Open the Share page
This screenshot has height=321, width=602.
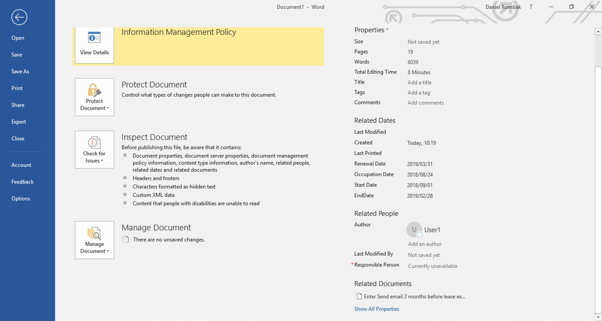pos(18,105)
